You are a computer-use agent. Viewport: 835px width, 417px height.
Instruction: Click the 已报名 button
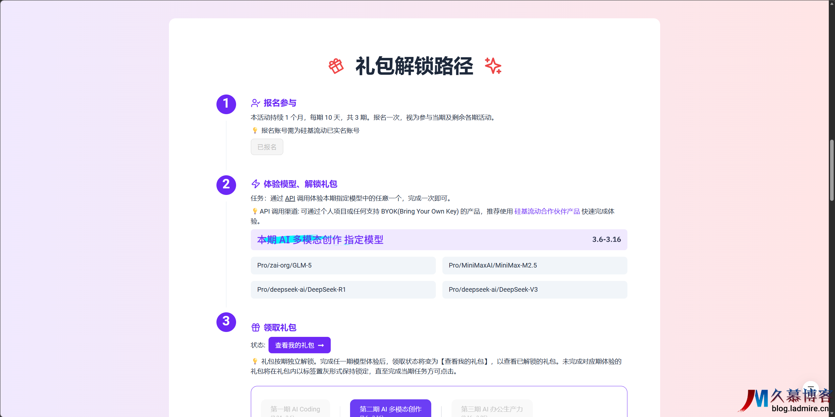267,147
